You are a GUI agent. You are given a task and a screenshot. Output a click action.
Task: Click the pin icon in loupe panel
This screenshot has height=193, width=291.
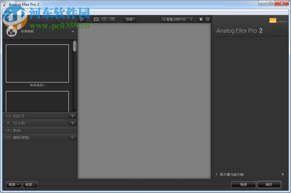point(282,174)
